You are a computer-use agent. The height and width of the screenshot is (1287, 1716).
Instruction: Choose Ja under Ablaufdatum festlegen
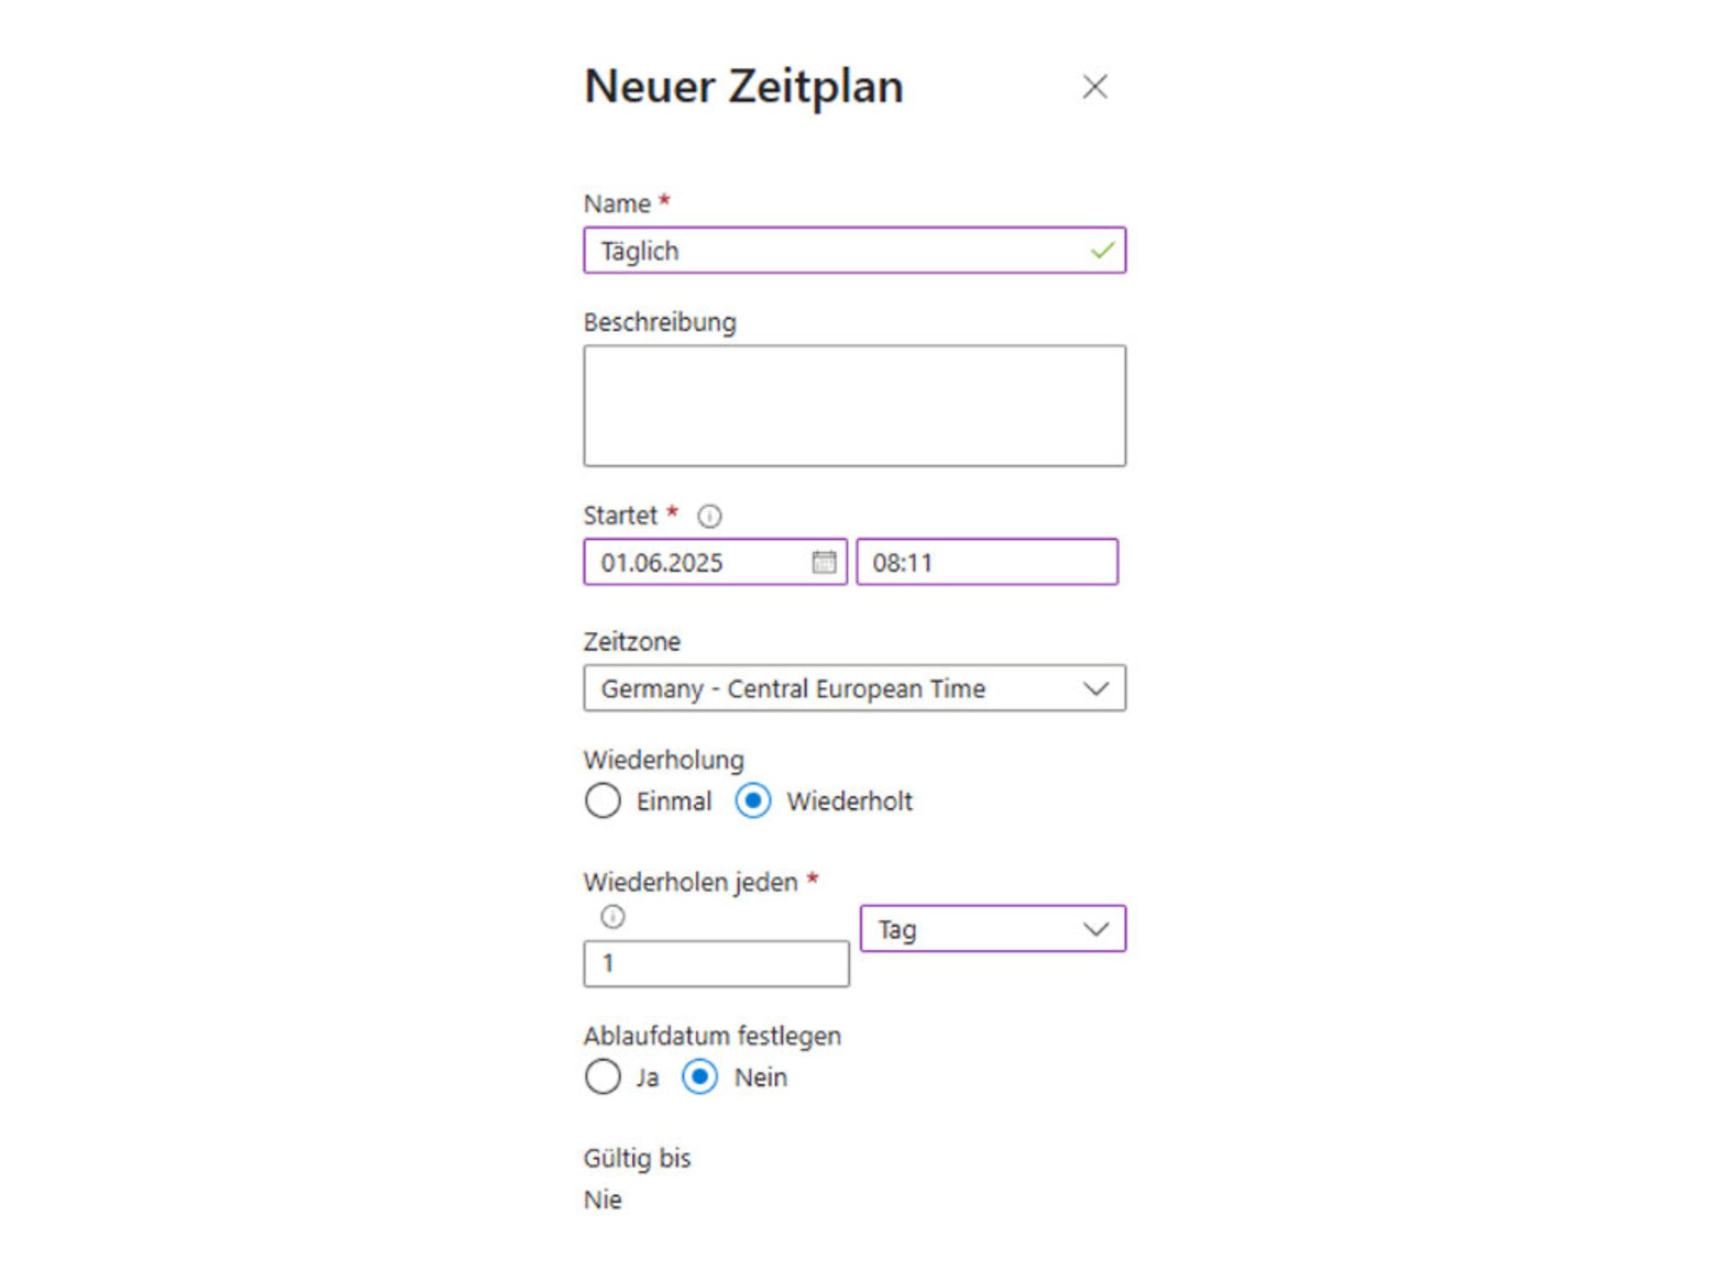(x=602, y=1078)
